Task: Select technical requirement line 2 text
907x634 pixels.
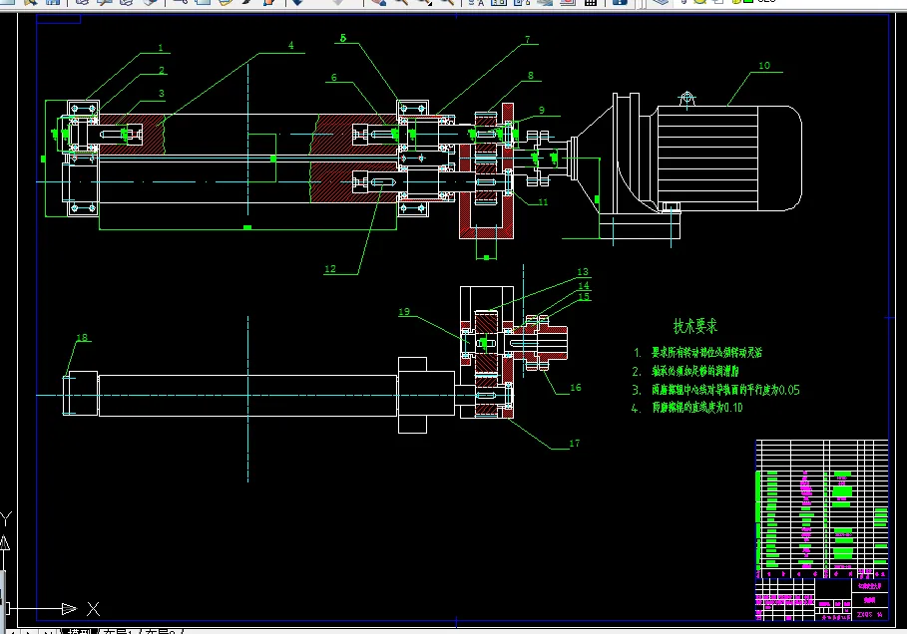Action: [x=685, y=371]
